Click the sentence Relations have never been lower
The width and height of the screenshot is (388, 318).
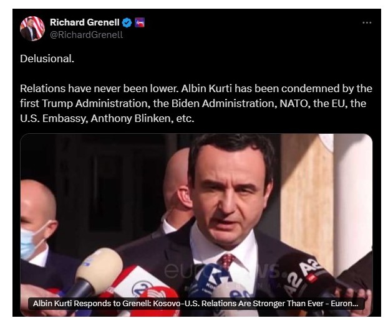tap(99, 88)
